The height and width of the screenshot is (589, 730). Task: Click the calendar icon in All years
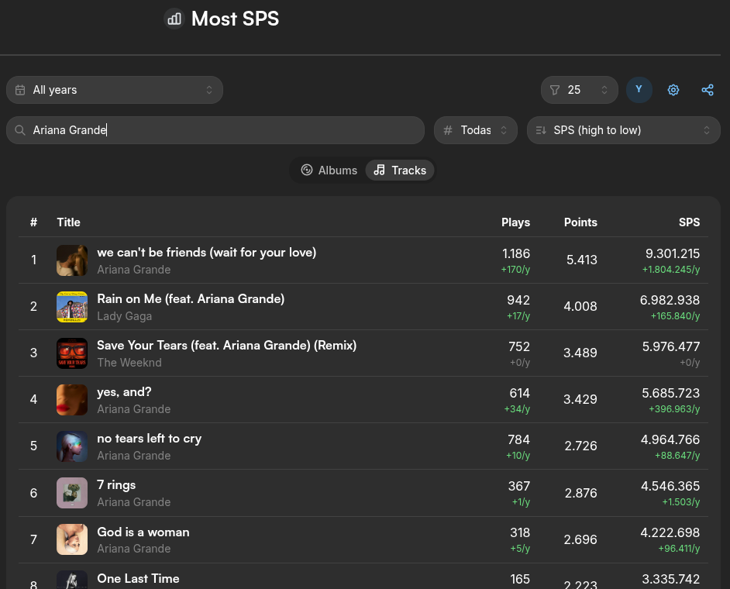(20, 90)
